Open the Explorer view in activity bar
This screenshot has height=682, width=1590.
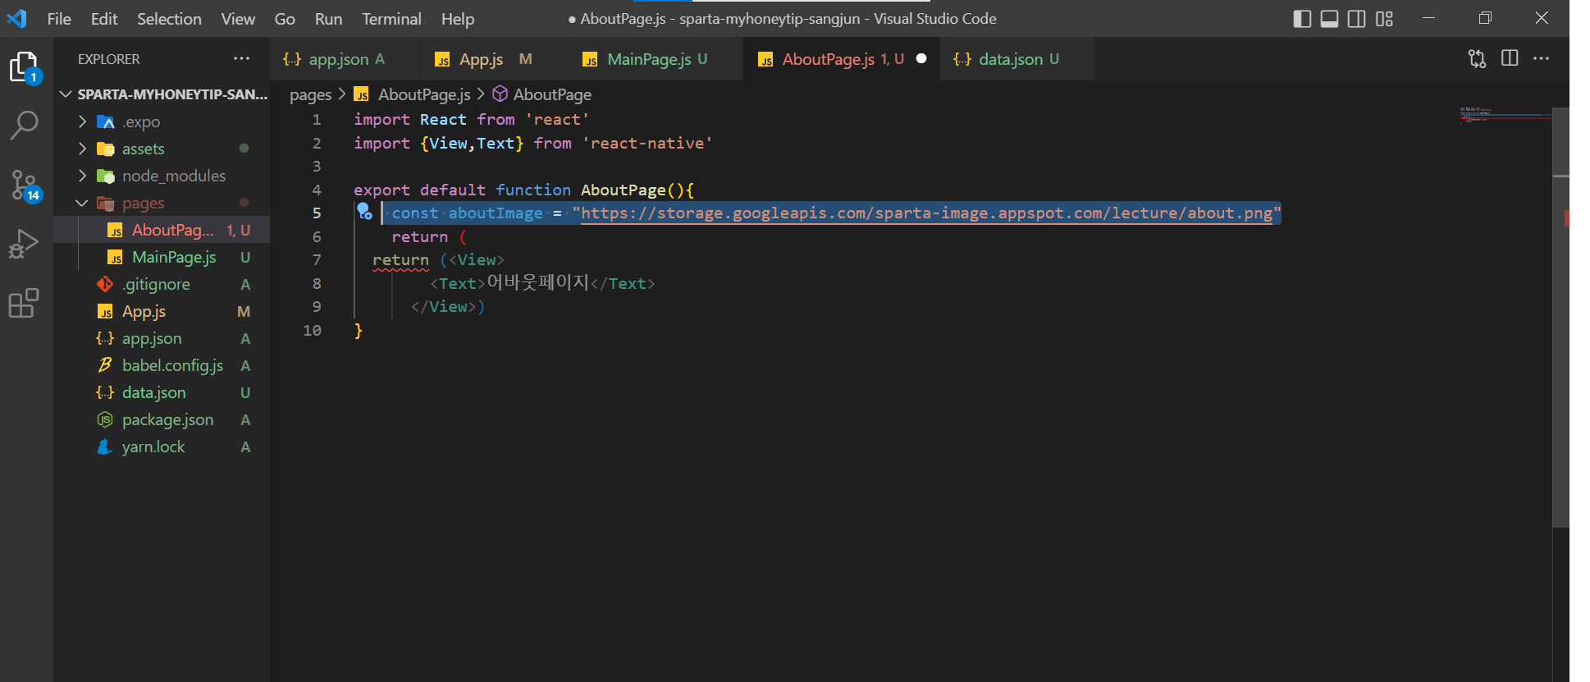click(x=25, y=67)
